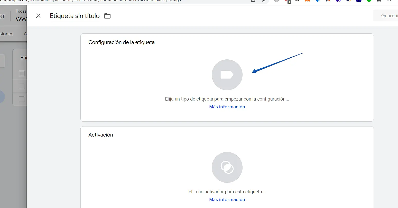This screenshot has width=398, height=208.
Task: Click the 'Configuración de la etiqueta' heading
Action: click(x=122, y=42)
